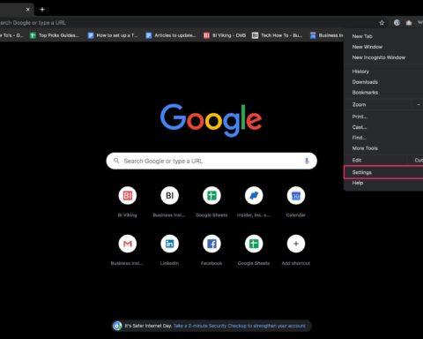Open the 'Tech How To - Bu...' bookmark
423x339 pixels.
[x=277, y=35]
